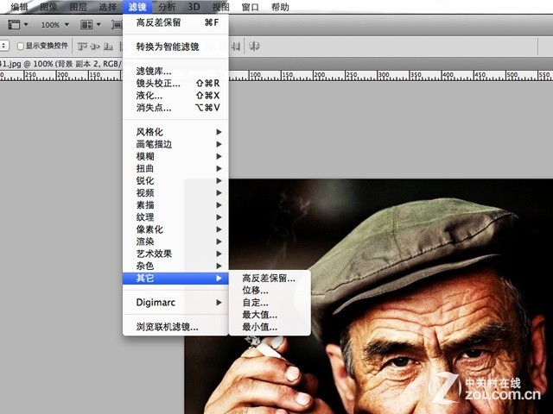Open the 分析 menu
This screenshot has width=553, height=414.
point(167,7)
